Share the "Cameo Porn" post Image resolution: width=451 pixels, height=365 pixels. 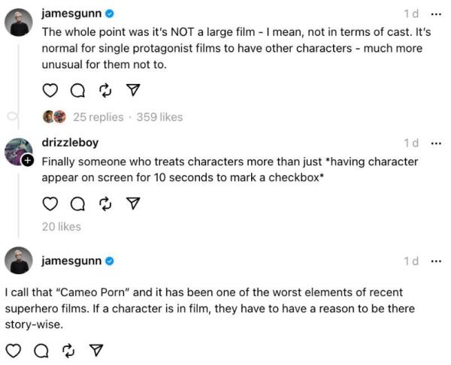(x=95, y=350)
